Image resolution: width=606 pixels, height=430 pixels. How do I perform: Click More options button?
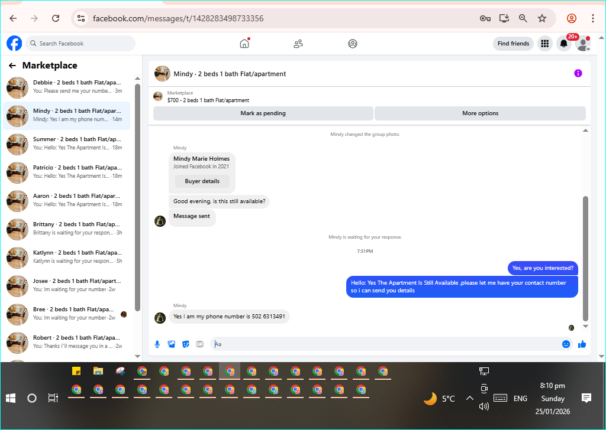coord(480,113)
